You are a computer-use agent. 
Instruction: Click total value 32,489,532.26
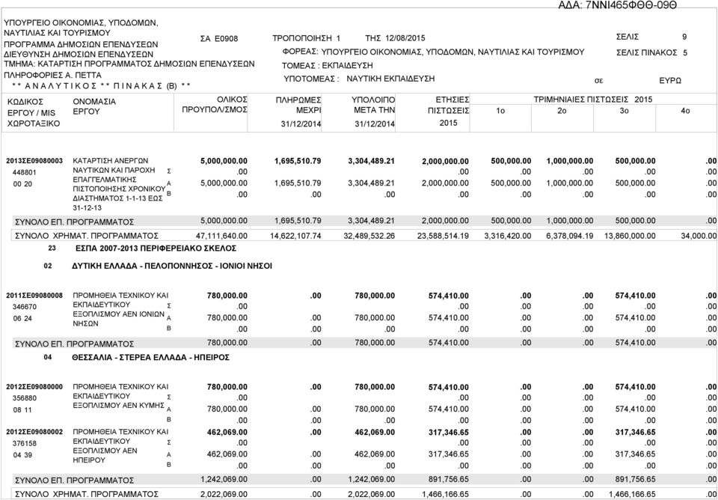pos(369,236)
